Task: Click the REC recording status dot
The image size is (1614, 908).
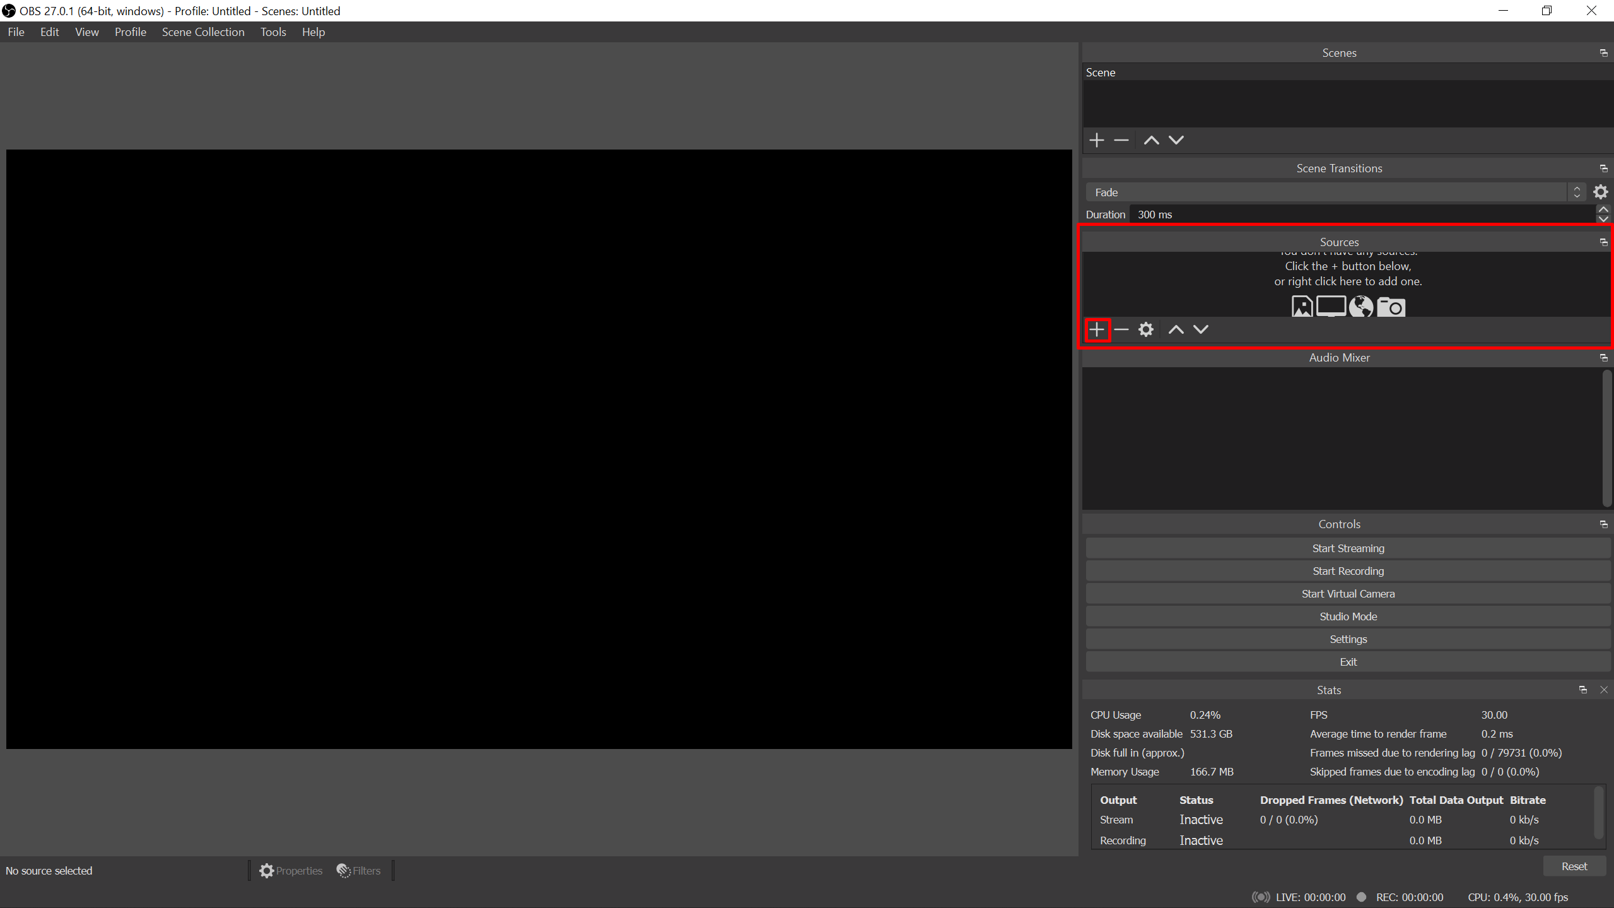Action: click(1361, 897)
